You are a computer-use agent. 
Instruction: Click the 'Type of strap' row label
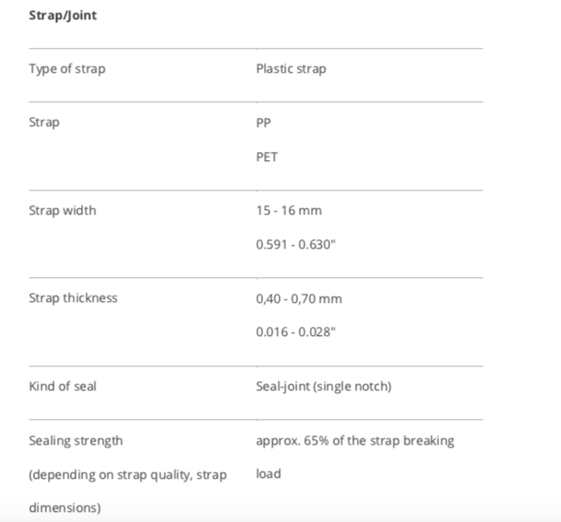pos(67,69)
